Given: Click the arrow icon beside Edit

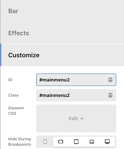Looking at the screenshot, I should point(82,119).
